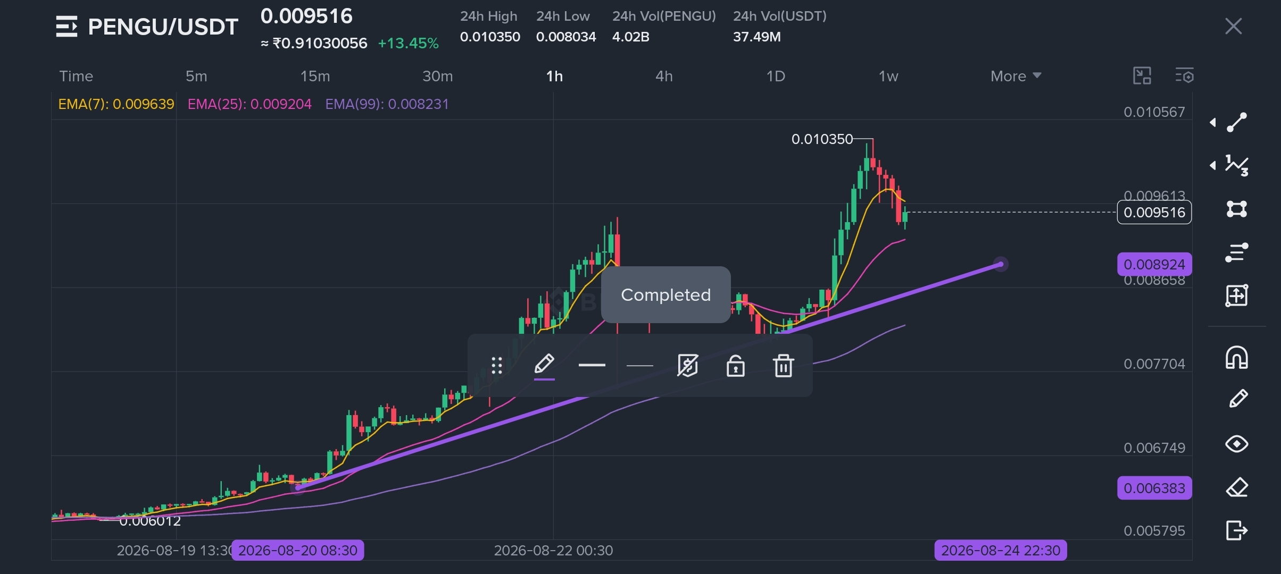
Task: Choose the thin line style option
Action: [639, 365]
